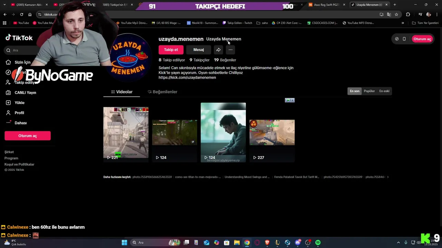Open the zaho bookmarks folder
Screen dimensions: 442x248
pyautogui.click(x=262, y=23)
